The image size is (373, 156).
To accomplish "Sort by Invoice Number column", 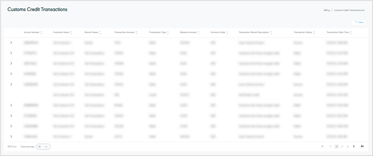I will click(41, 32).
